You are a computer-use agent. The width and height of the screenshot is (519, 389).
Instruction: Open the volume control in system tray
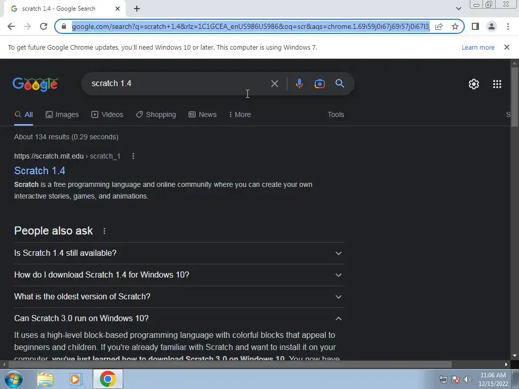468,379
